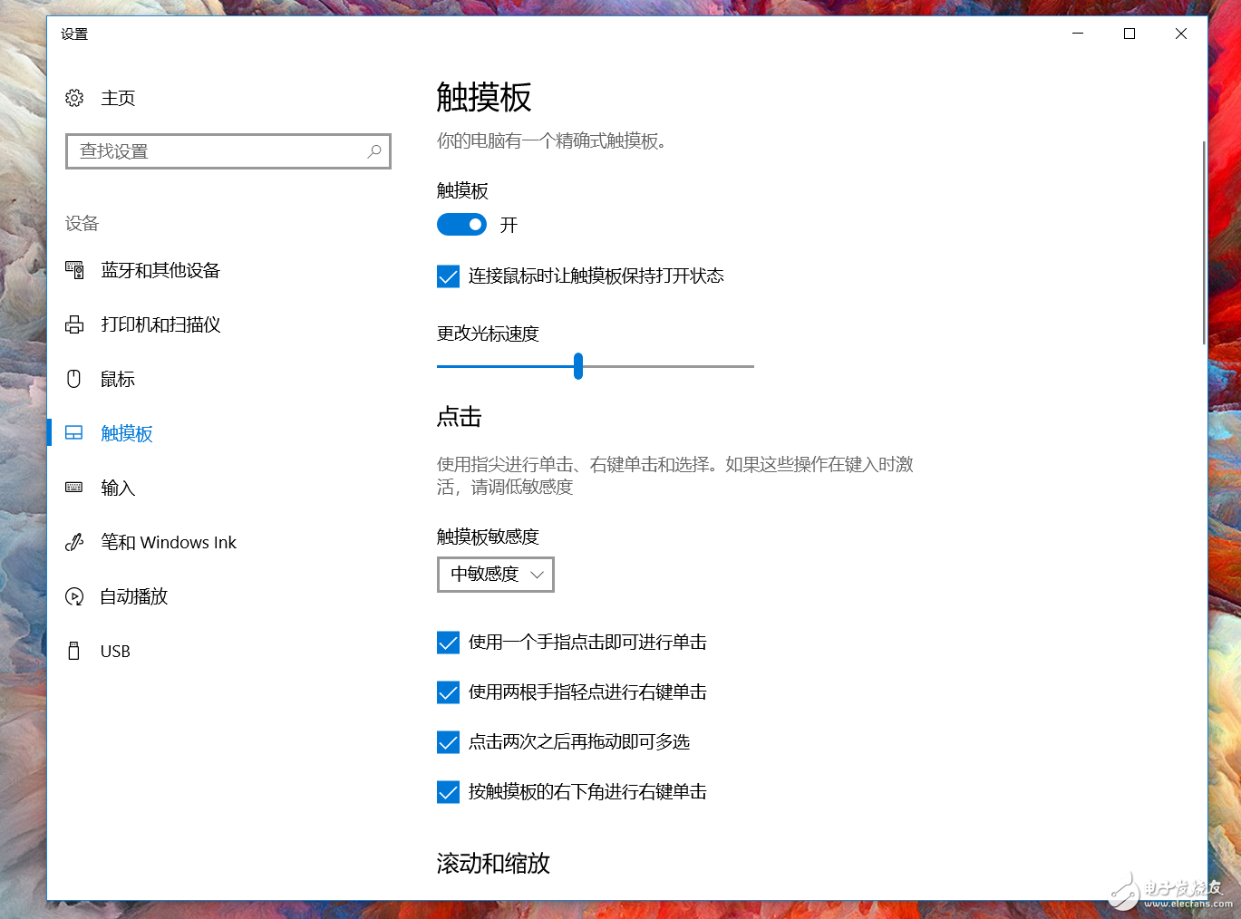1241x919 pixels.
Task: Open 自动播放 settings page
Action: tap(134, 596)
